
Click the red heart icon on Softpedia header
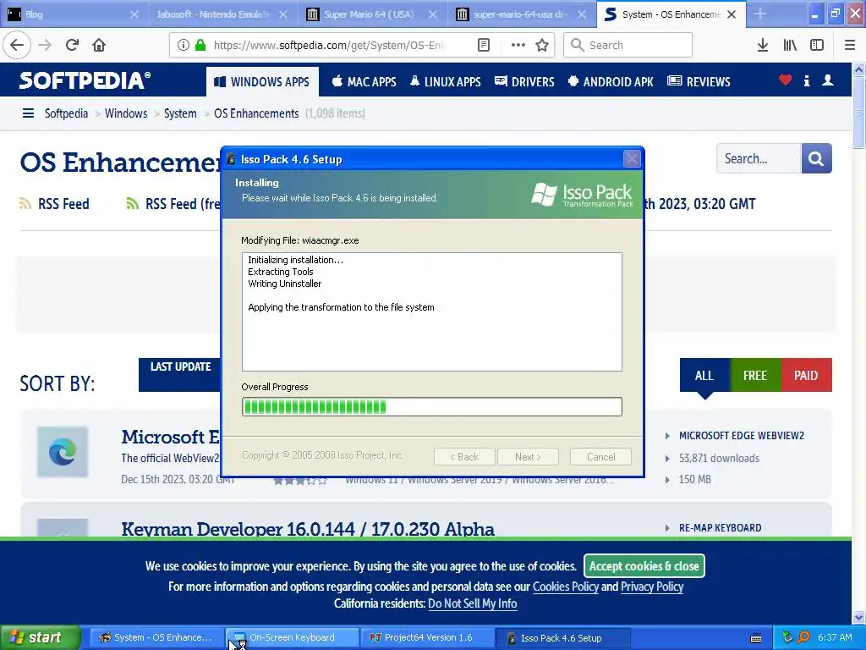click(x=786, y=80)
